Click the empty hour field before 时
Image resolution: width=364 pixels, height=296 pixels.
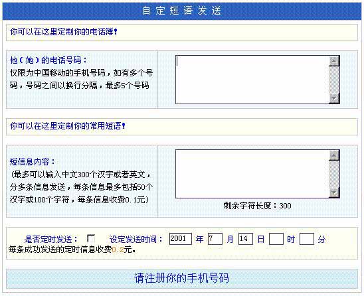point(276,239)
